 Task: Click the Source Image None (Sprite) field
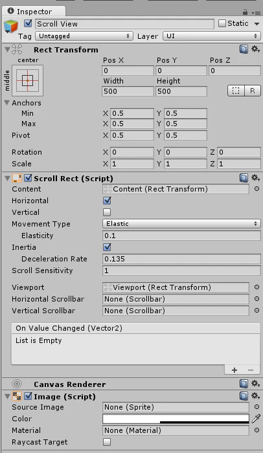(x=176, y=407)
